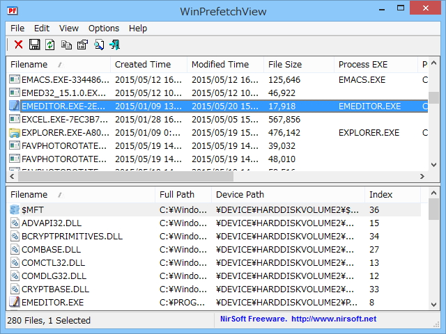
Task: Sort upper list by Filename column
Action: 59,65
